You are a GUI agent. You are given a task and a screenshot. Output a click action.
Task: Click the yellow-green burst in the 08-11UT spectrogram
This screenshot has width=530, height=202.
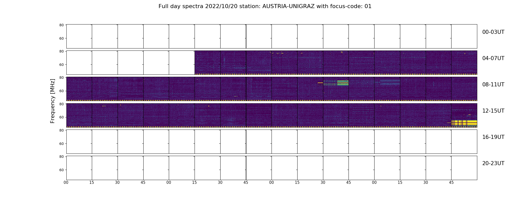coord(343,83)
